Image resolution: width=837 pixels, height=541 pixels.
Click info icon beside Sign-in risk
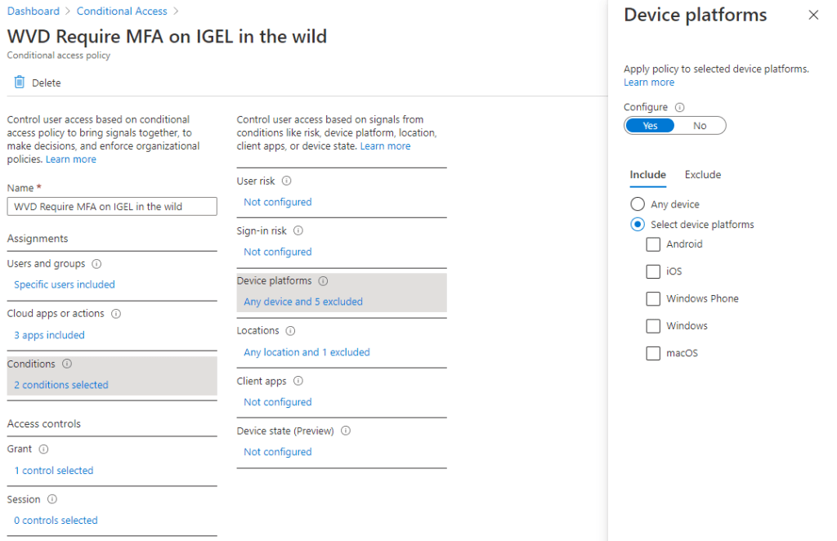click(x=298, y=231)
